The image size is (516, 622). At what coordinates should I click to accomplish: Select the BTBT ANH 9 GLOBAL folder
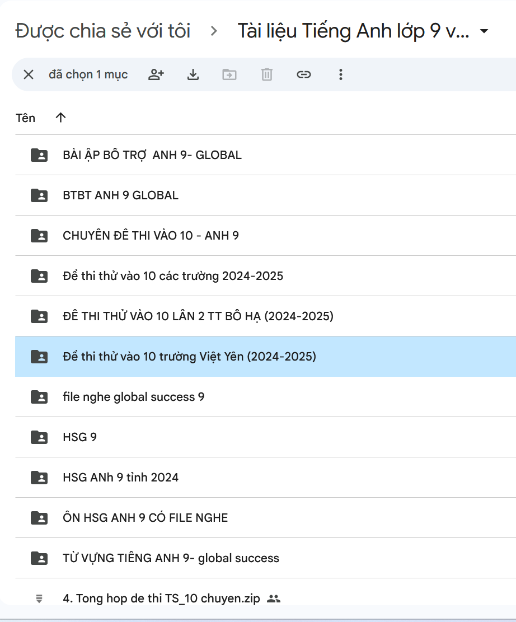click(120, 195)
